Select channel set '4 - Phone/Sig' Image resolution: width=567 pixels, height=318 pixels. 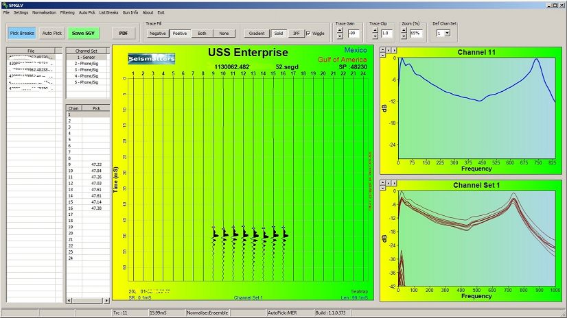[86, 76]
